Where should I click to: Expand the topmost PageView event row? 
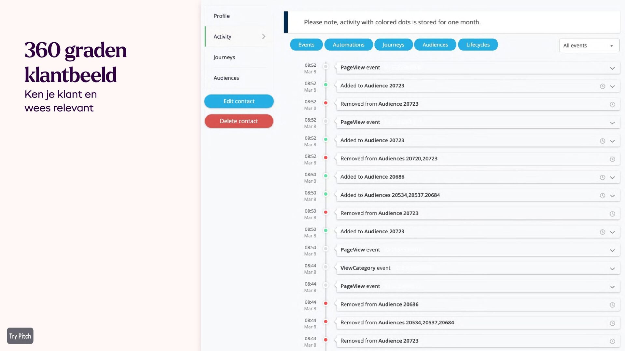pyautogui.click(x=612, y=68)
